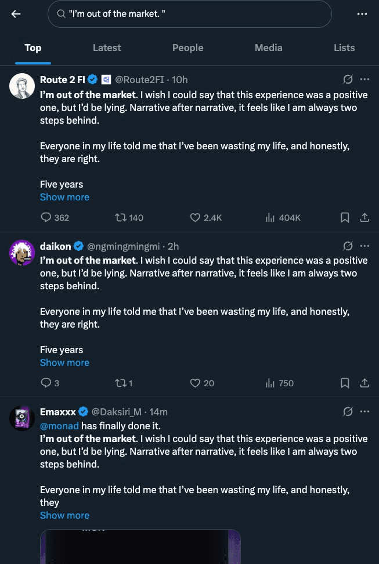Image resolution: width=379 pixels, height=564 pixels.
Task: Like the Route 2 FI post
Action: pyautogui.click(x=196, y=217)
